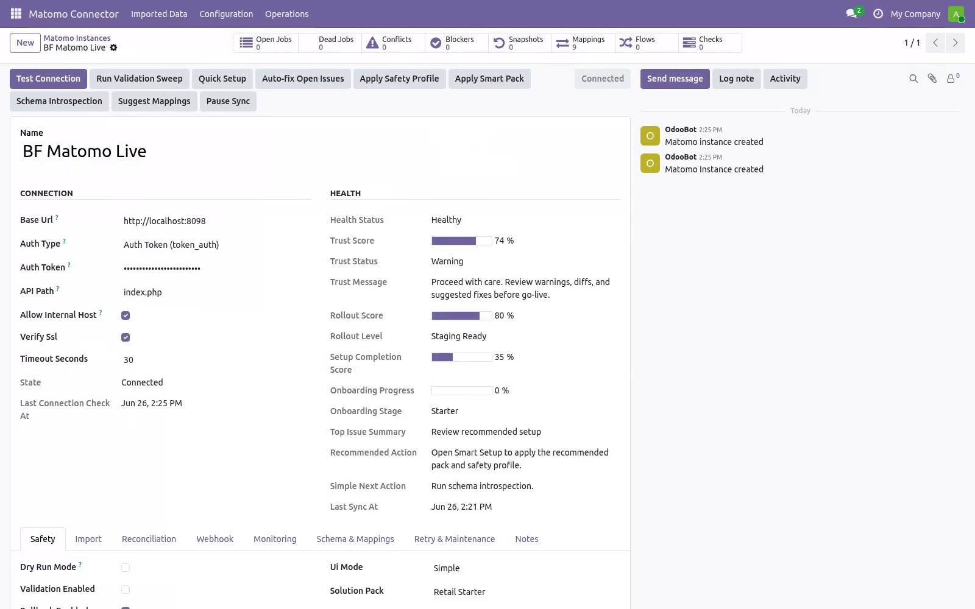Go to the previous record arrow
The width and height of the screenshot is (975, 609).
point(935,43)
